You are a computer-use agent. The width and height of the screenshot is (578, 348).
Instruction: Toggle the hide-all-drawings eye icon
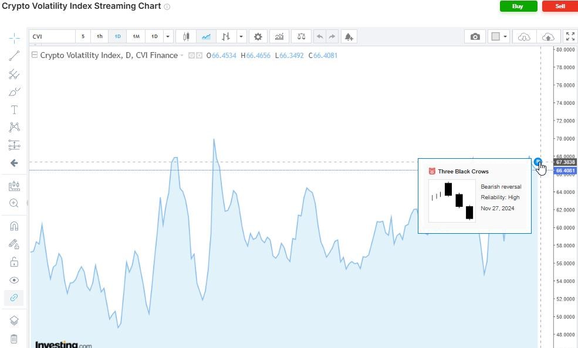click(x=14, y=280)
